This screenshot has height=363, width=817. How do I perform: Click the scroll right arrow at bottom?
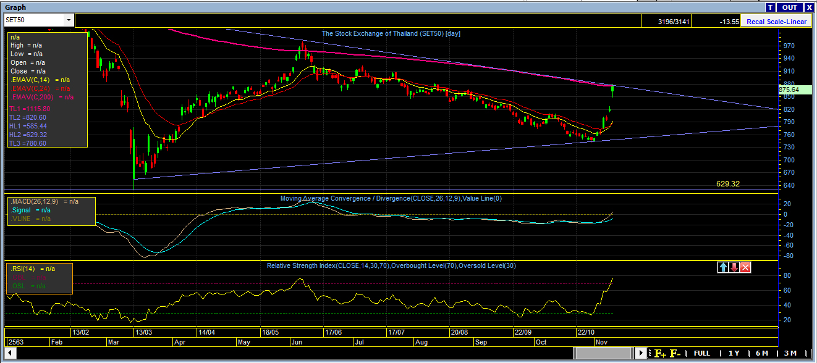(x=641, y=353)
